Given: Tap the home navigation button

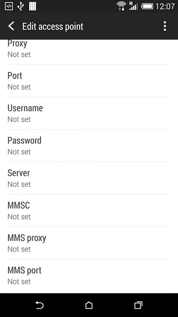Looking at the screenshot, I should 89,305.
